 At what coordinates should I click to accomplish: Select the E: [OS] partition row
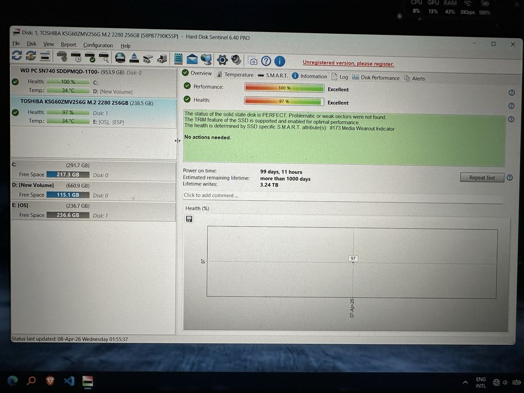pyautogui.click(x=93, y=211)
